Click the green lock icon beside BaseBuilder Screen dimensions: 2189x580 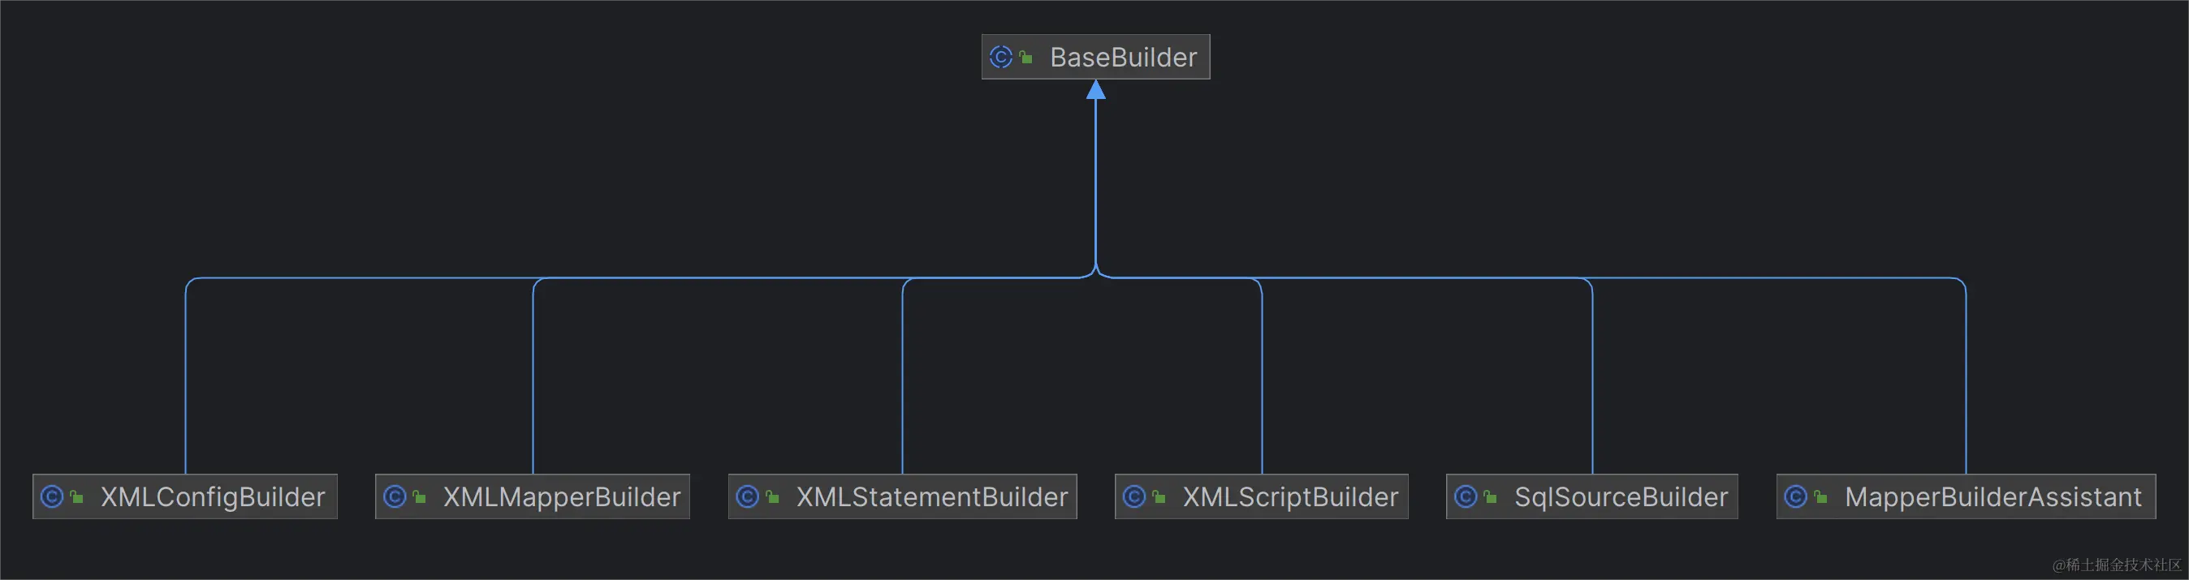coord(1025,58)
